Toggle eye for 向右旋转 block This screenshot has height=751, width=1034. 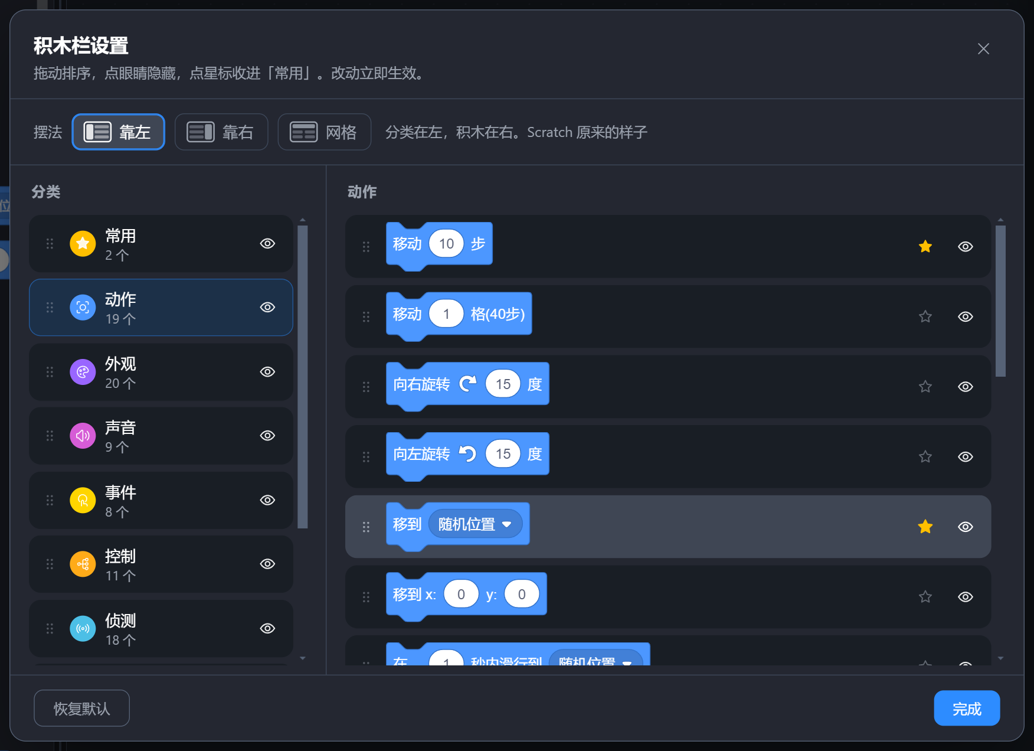tap(966, 387)
